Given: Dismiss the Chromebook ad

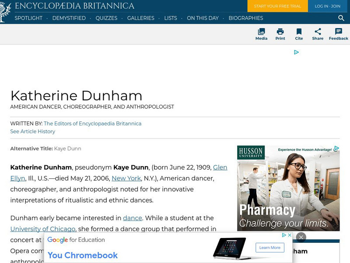Looking at the screenshot, I should coord(301,237).
